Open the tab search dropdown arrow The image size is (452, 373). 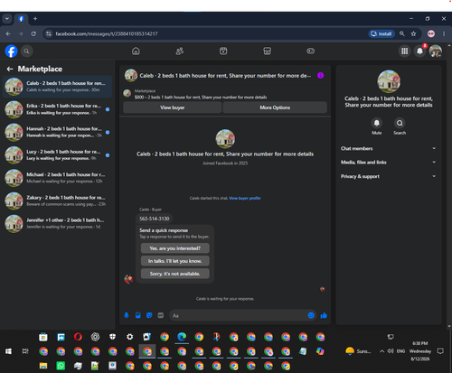pyautogui.click(x=7, y=19)
